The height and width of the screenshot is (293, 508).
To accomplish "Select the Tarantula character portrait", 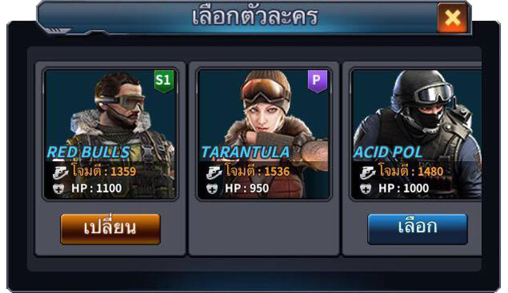I will [x=264, y=134].
